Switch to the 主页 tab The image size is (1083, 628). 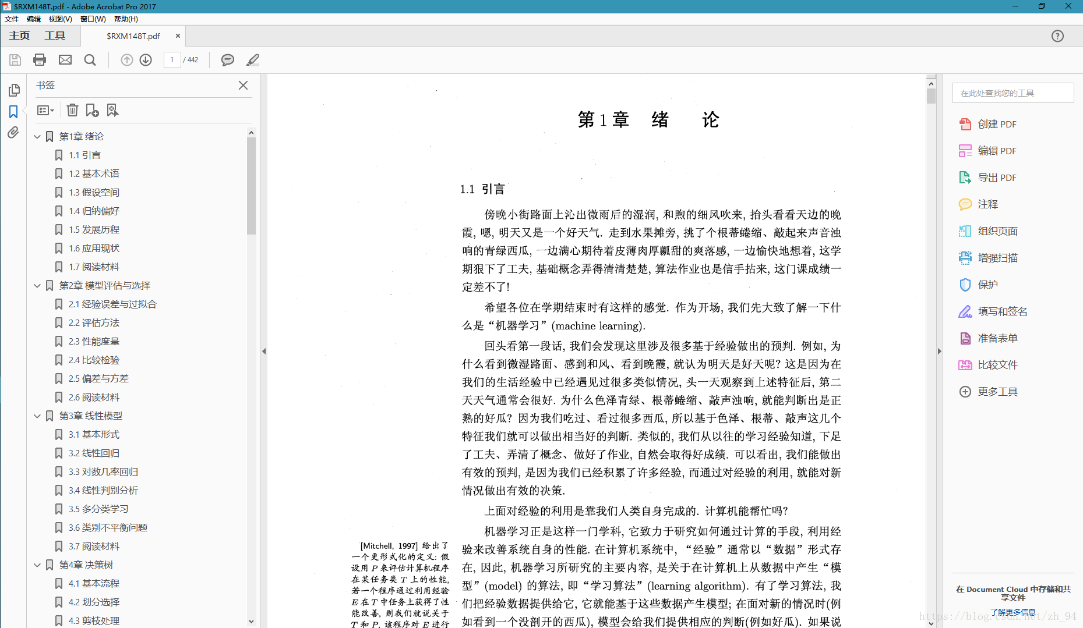point(19,36)
